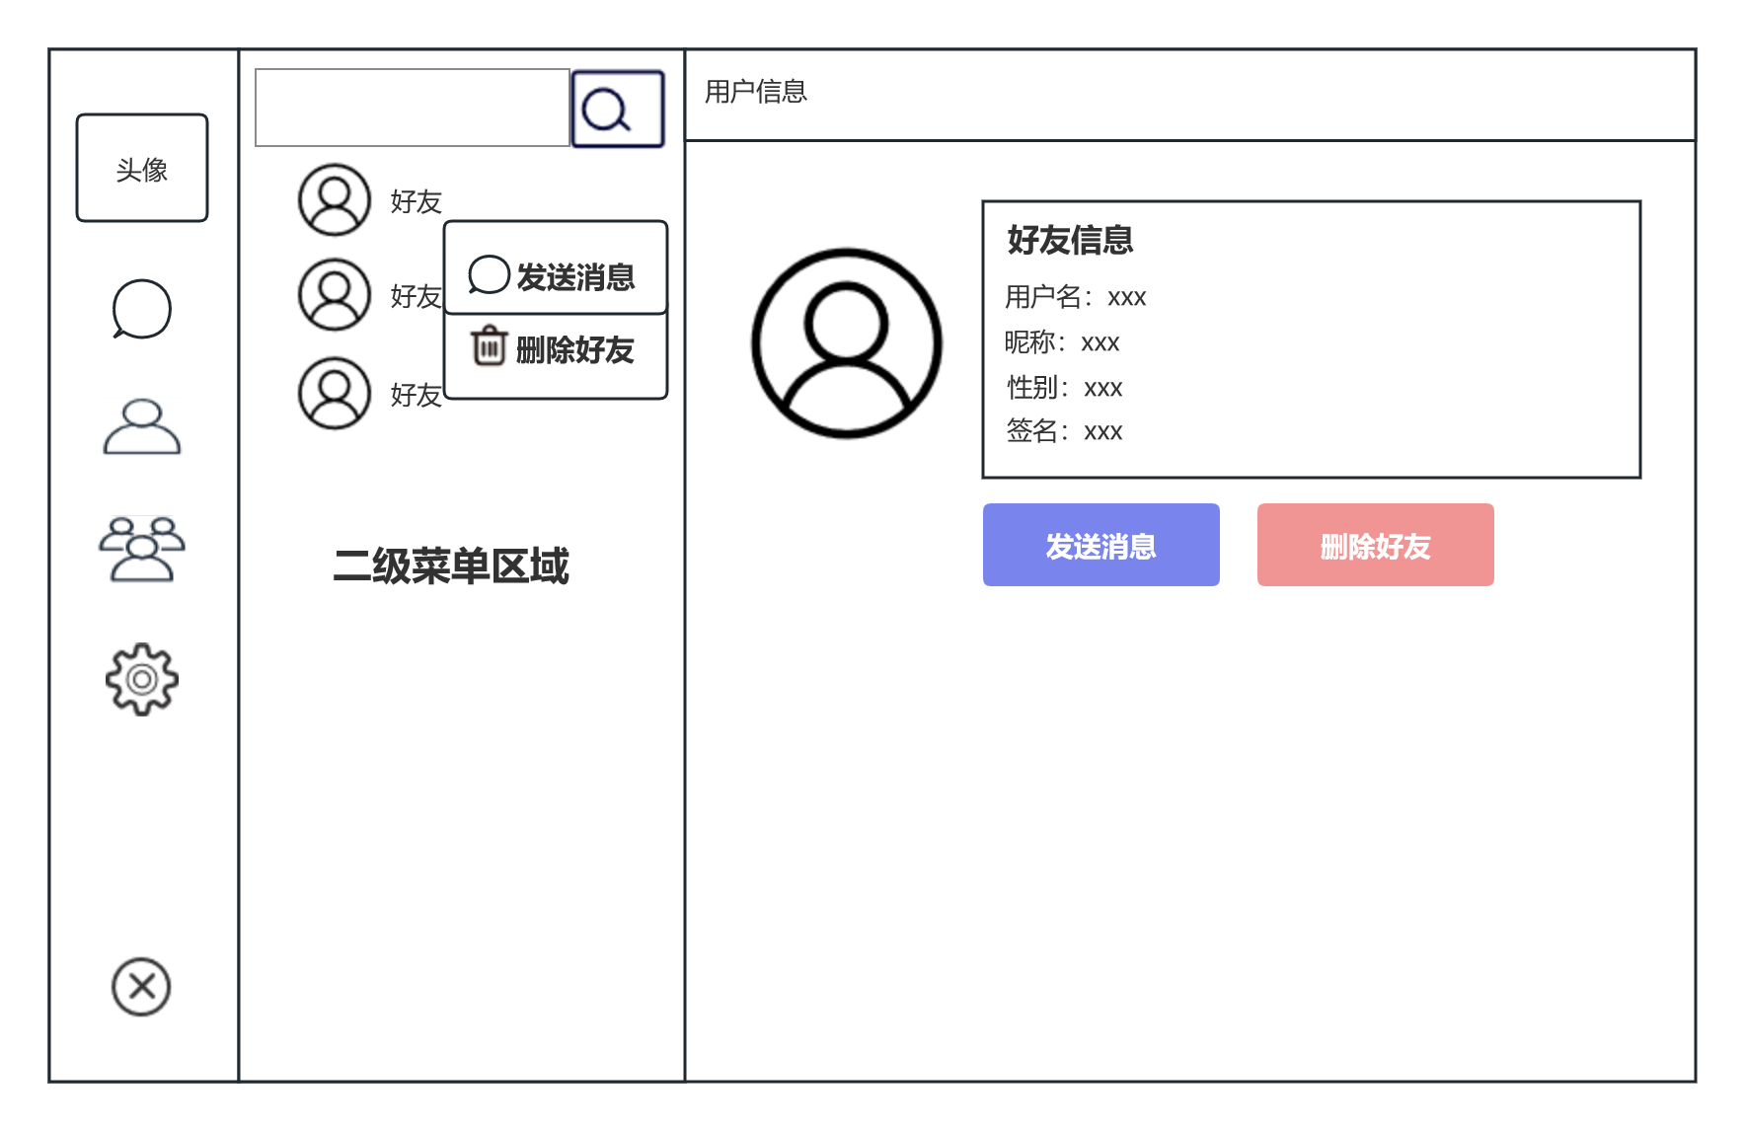Screen dimensions: 1745x1131
Task: Click the second 好友 name label
Action: coord(416,296)
